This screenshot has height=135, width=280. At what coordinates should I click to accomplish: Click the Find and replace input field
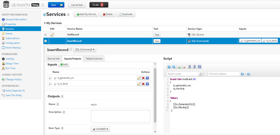(224, 74)
